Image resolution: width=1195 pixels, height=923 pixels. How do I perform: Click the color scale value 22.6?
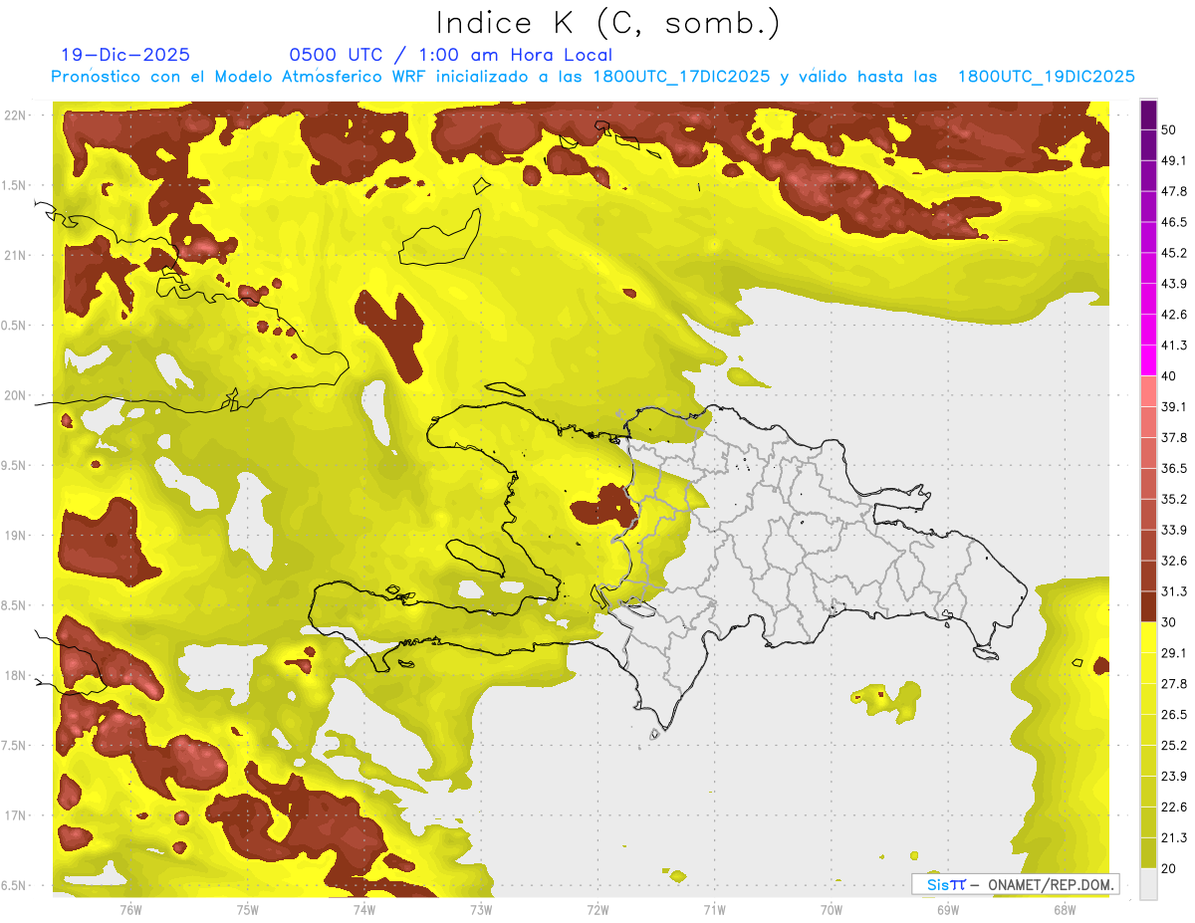1173,807
